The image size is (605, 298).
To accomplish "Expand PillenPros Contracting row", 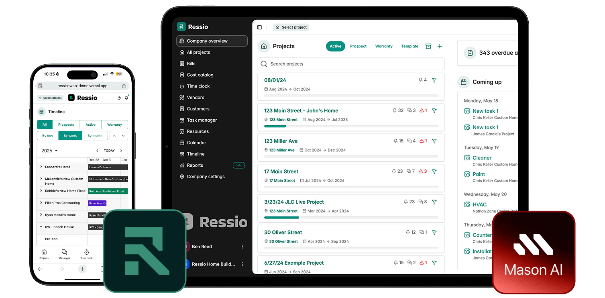I will click(41, 203).
